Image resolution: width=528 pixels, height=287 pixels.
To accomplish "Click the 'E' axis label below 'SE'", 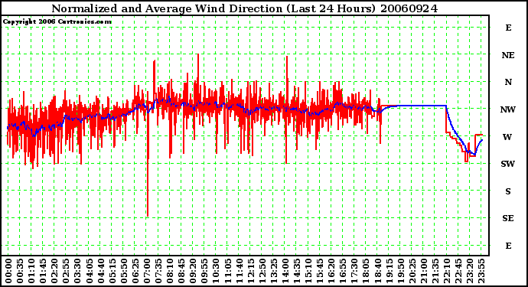I will pyautogui.click(x=508, y=246).
